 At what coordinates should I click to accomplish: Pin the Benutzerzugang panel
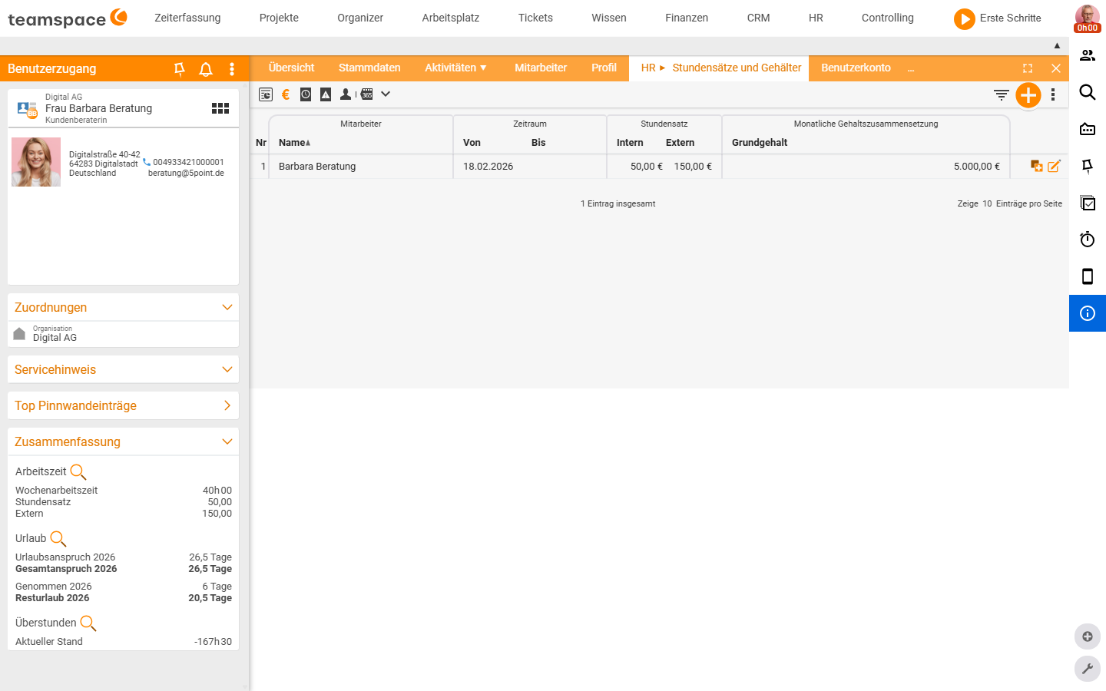pyautogui.click(x=180, y=69)
